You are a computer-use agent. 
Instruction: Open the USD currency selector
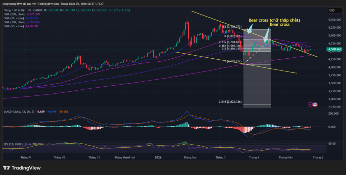point(335,10)
